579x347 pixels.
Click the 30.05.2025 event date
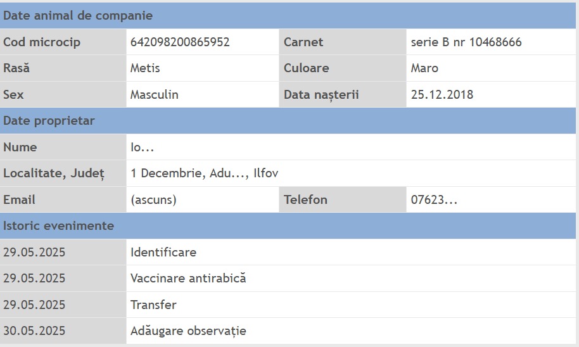point(34,331)
